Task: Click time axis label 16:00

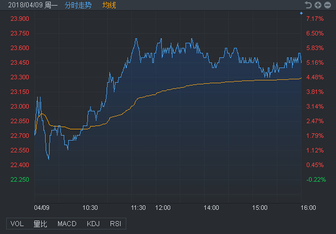Action: (x=308, y=208)
